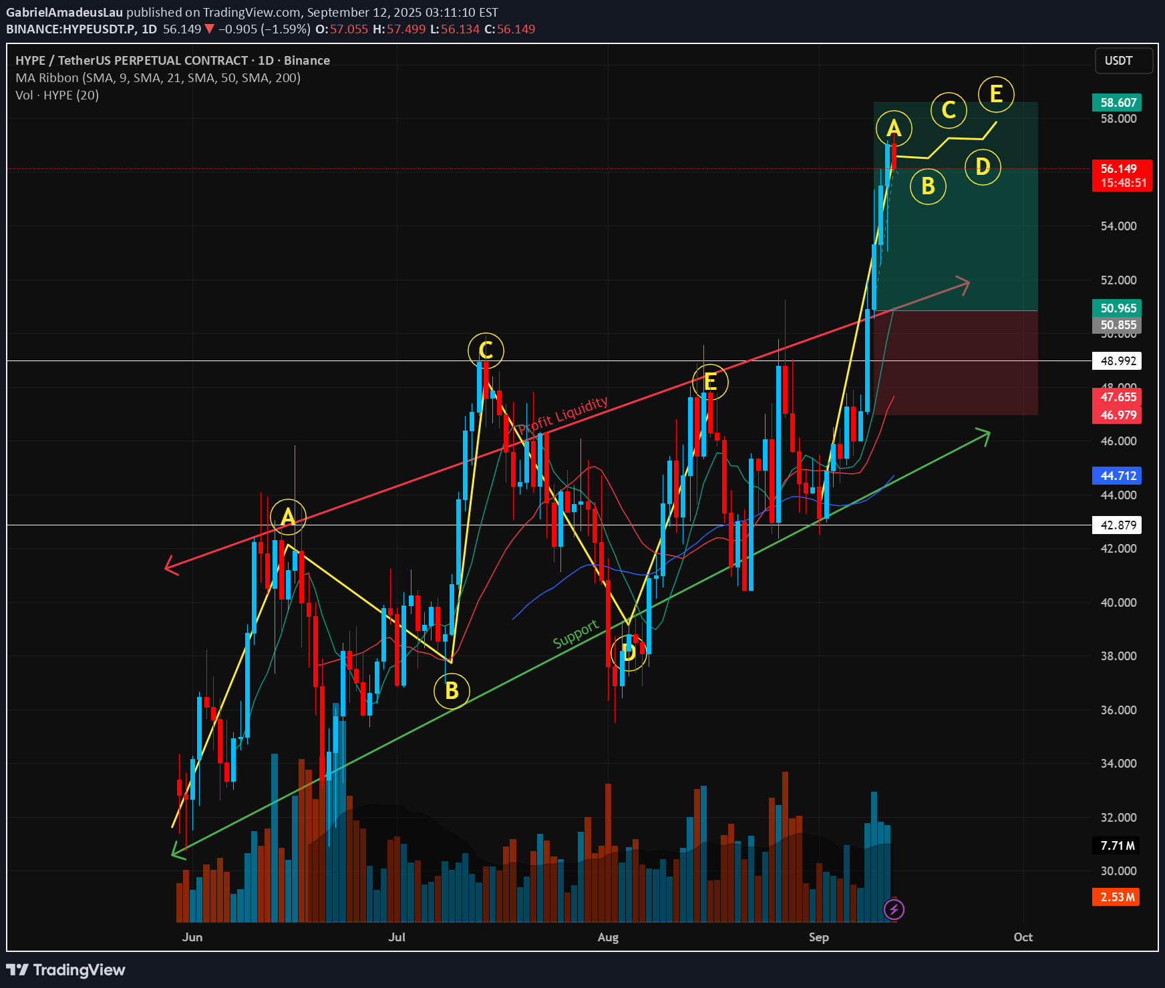
Task: Select the 50.965 green price label
Action: [x=1117, y=308]
